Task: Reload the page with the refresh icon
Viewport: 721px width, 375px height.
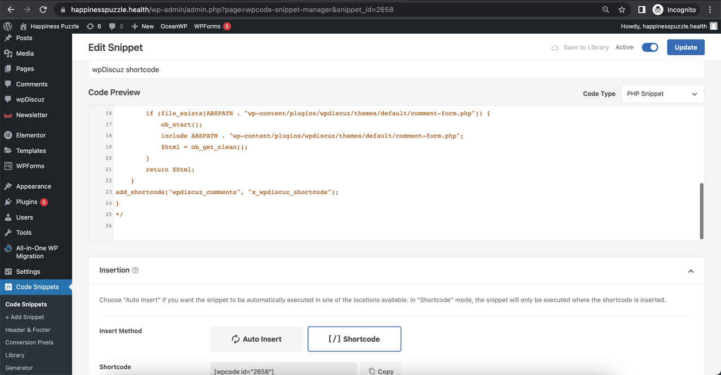Action: coord(43,10)
